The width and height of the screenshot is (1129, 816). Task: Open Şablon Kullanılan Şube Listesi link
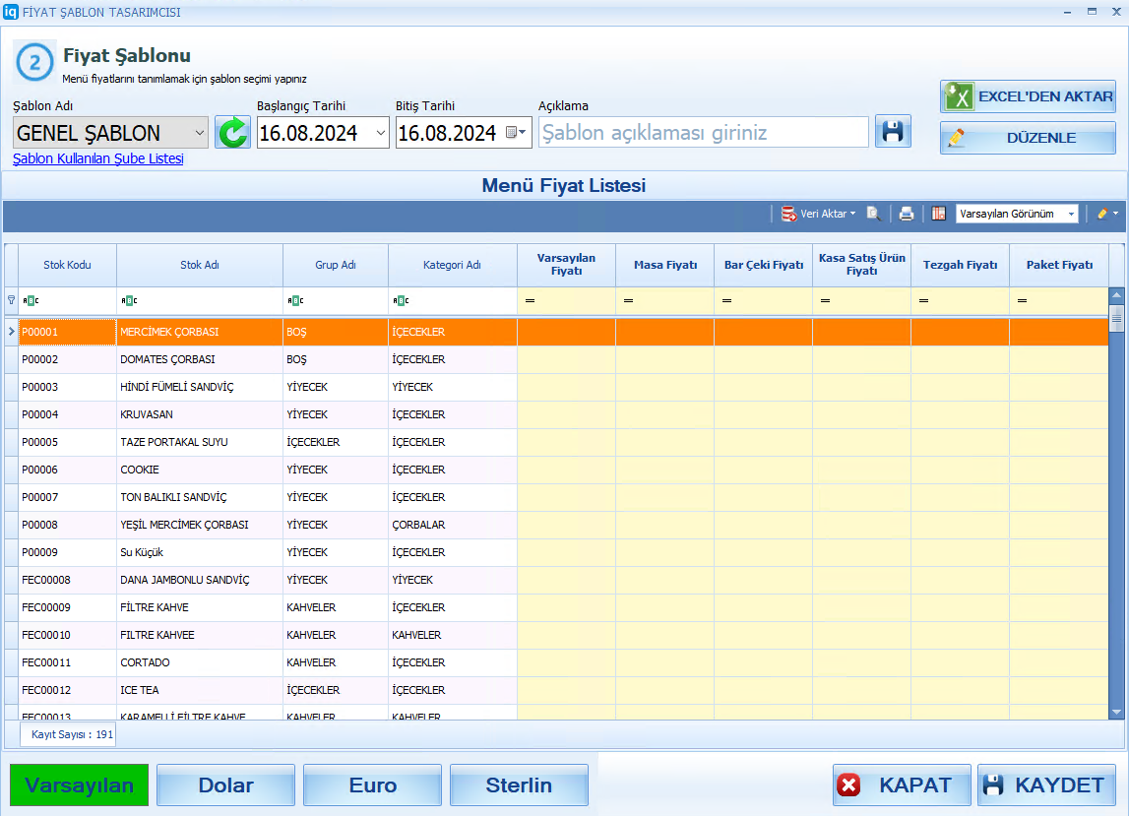point(97,158)
